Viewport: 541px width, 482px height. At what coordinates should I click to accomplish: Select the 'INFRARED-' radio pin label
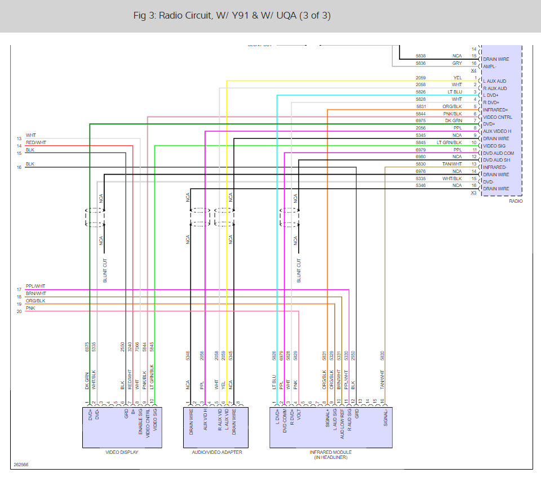coord(494,167)
